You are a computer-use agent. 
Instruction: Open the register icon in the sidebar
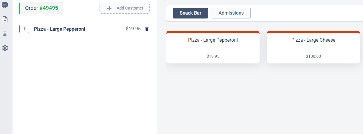pyautogui.click(x=5, y=5)
